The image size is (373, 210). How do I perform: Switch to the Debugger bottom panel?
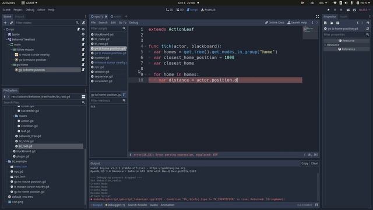[x=115, y=205]
